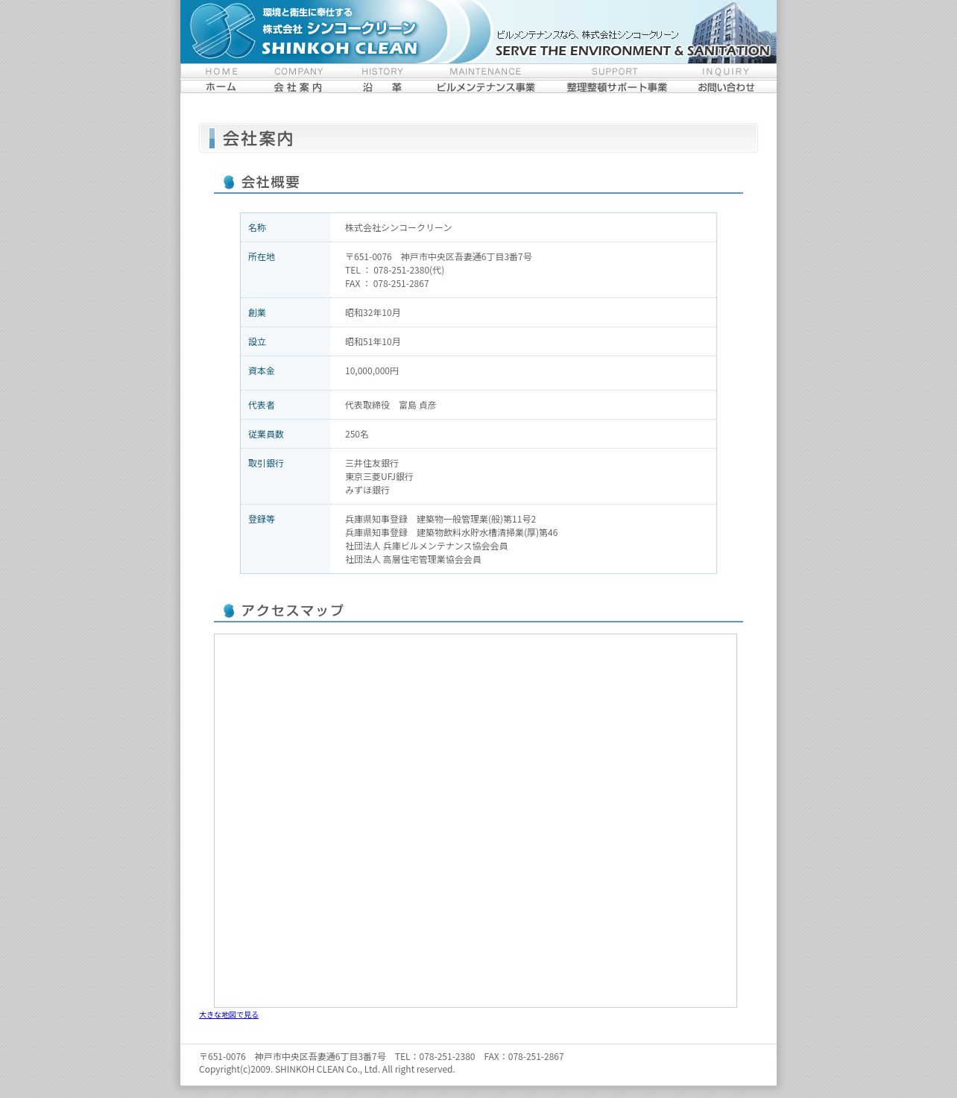
Task: Click the 三井住友銀行 entry
Action: (x=372, y=463)
